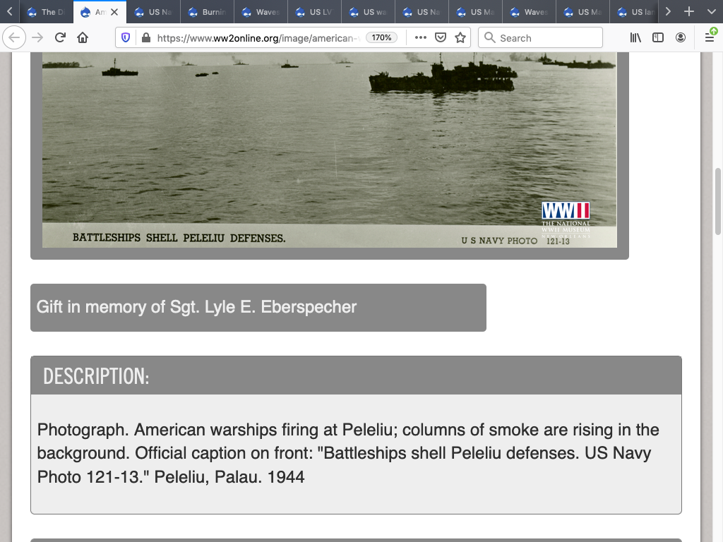Click the site security padlock icon

(145, 38)
